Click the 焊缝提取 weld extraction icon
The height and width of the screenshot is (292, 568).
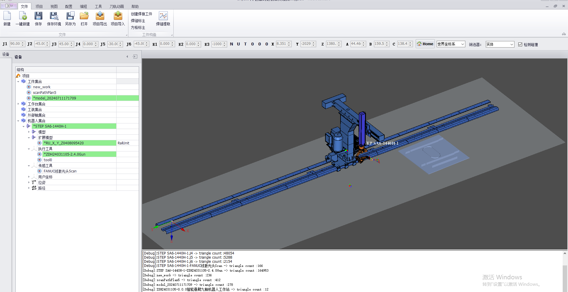pos(163,16)
